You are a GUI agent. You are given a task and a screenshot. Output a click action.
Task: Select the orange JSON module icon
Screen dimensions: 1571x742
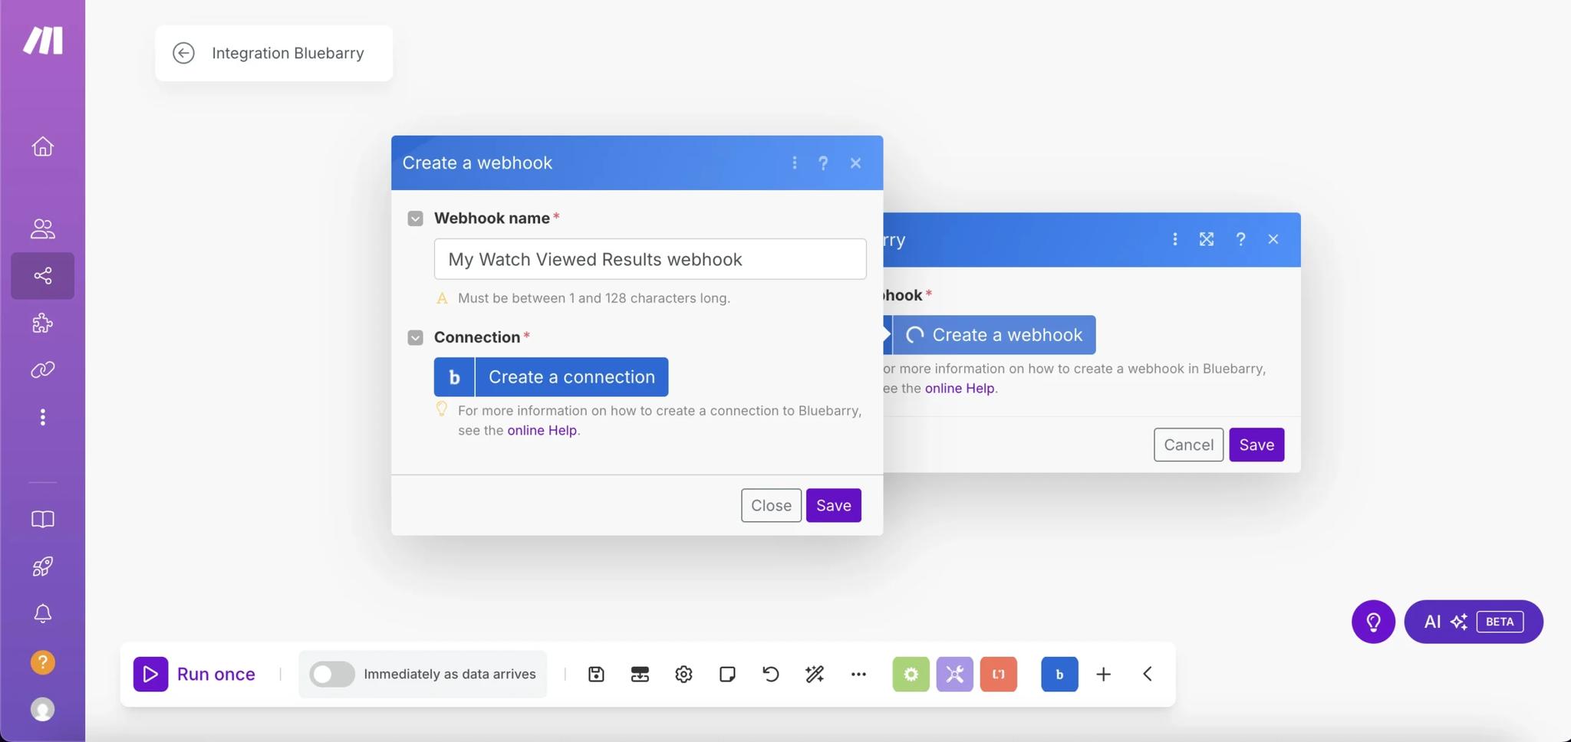pos(998,674)
